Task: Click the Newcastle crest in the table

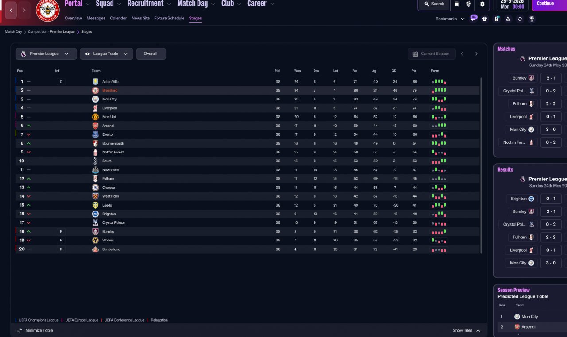Action: point(95,170)
